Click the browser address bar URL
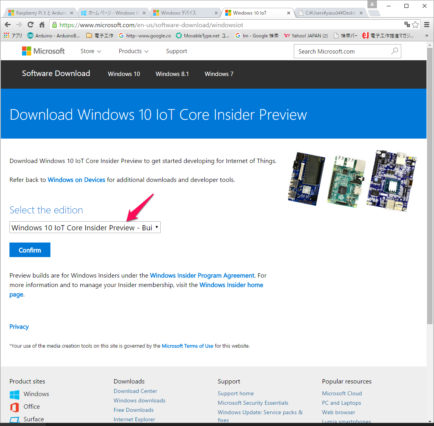The image size is (434, 426). tap(151, 25)
